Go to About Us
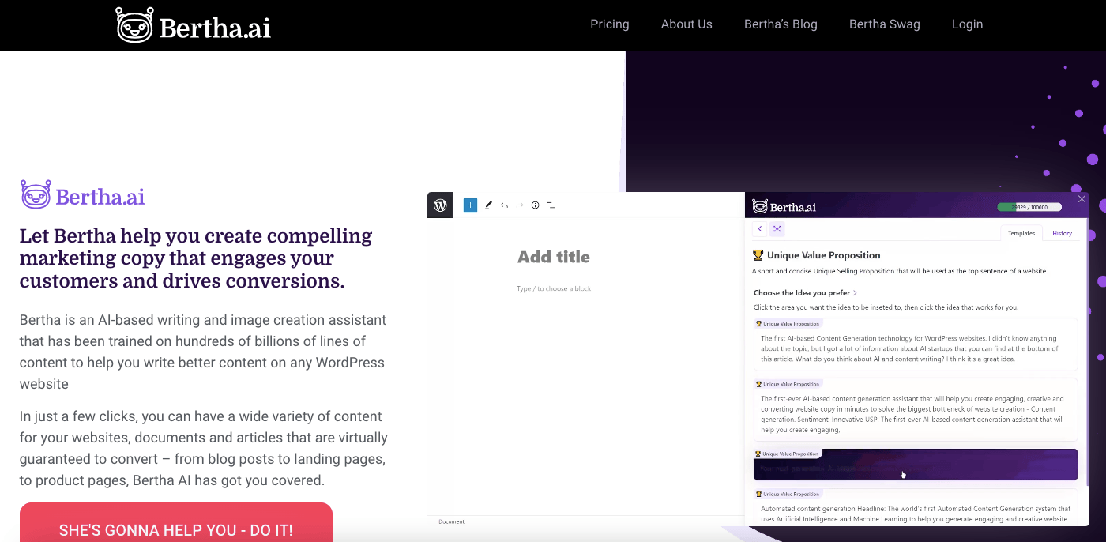 pyautogui.click(x=687, y=24)
